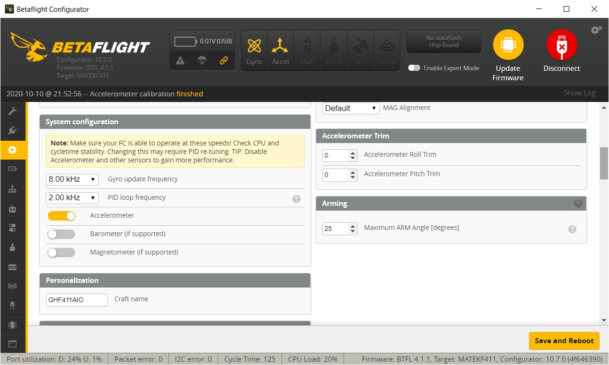Open the Blackbox chip icon tab
This screenshot has width=609, height=365.
click(13, 325)
